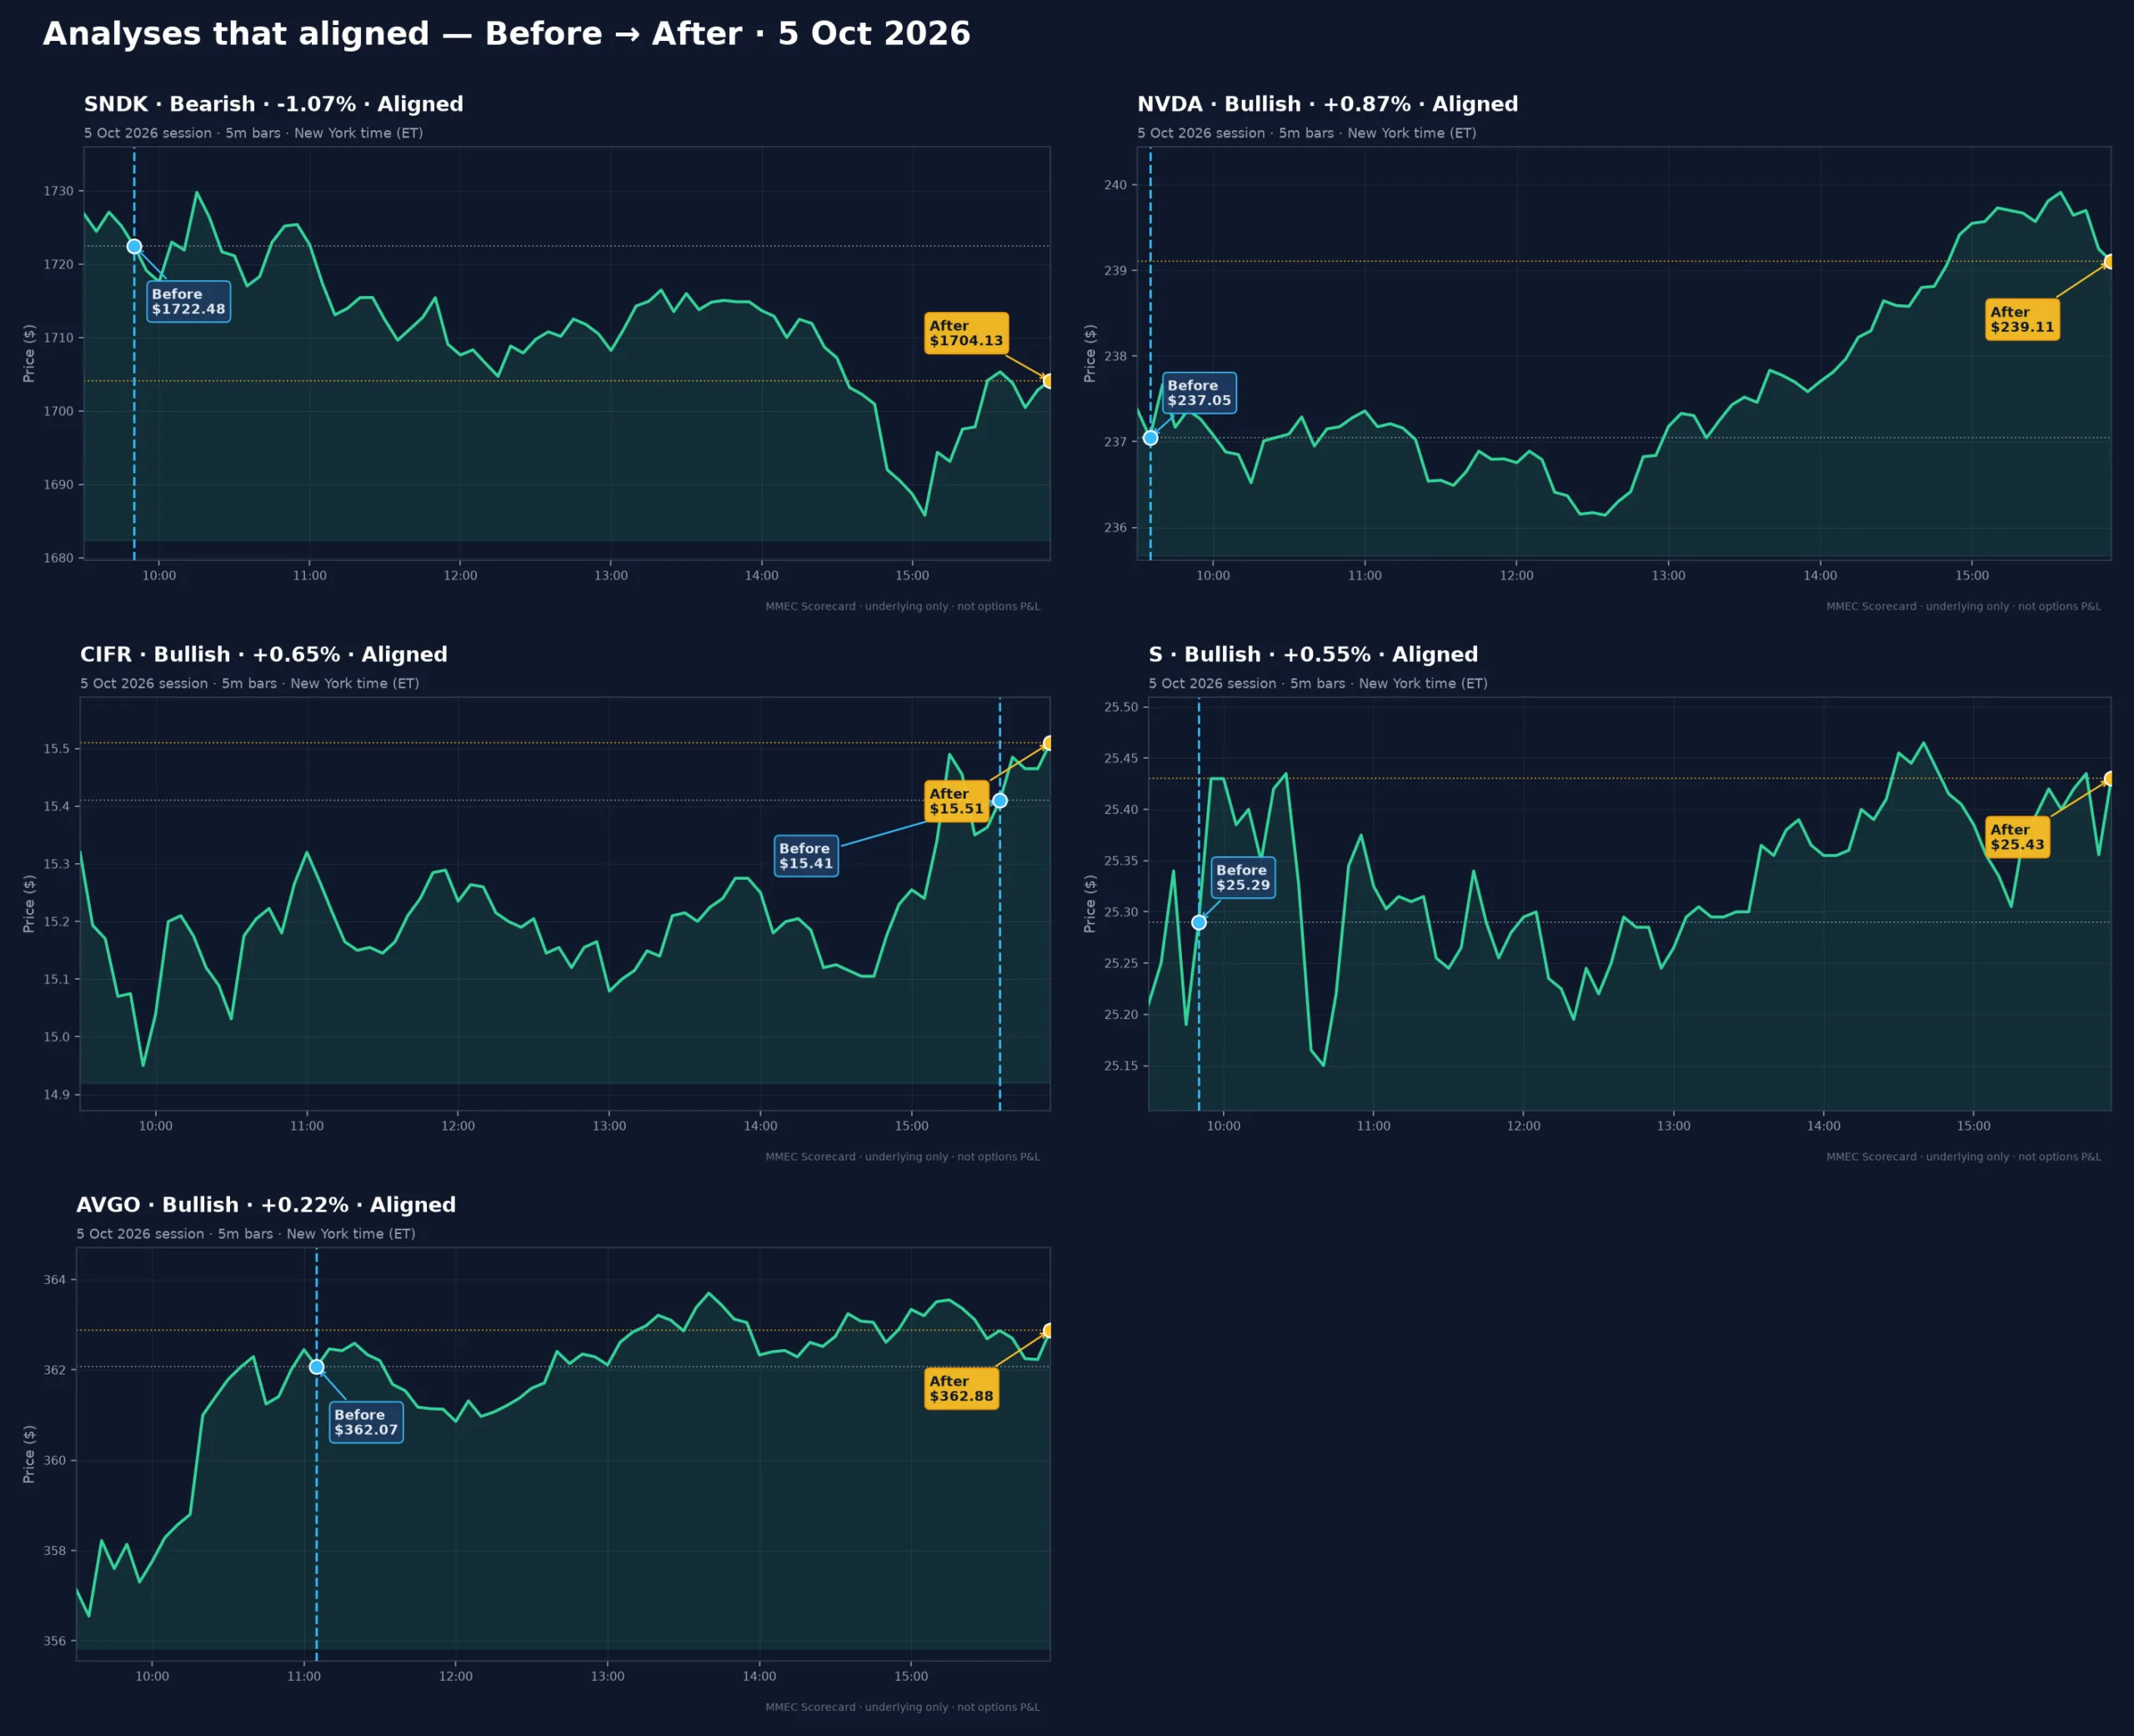Click the SNDK Bearish -1.07% Aligned title
Viewport: 2134px width, 1736px height.
click(x=274, y=104)
